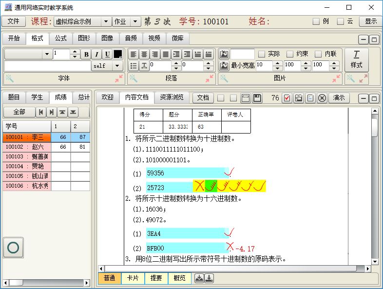Click the 显示 button
383x289 pixels.
click(370, 21)
